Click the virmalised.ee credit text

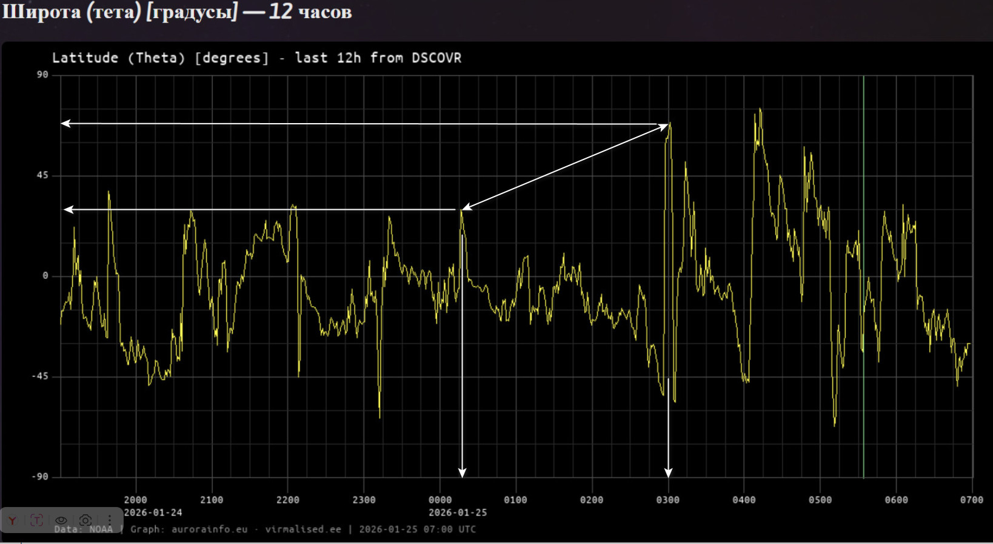tap(303, 529)
